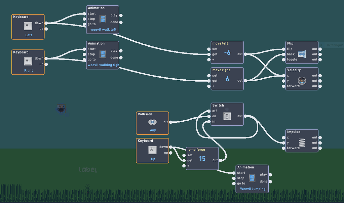Screen dimensions: 344x203
Task: Click the done output port of Weevil Jumping Animation
Action: coord(270,181)
